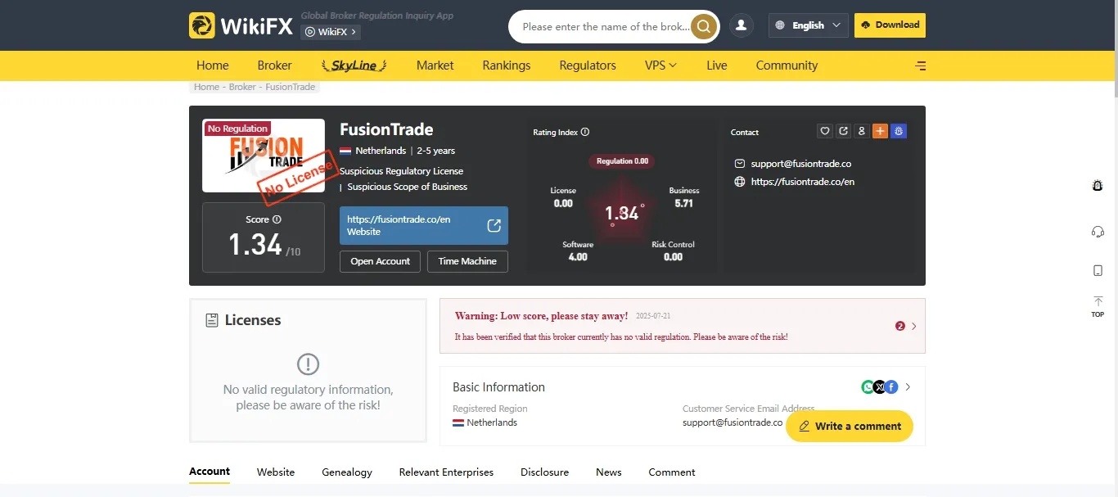Viewport: 1118px width, 497px height.
Task: Click the share icon in Contact
Action: point(843,131)
